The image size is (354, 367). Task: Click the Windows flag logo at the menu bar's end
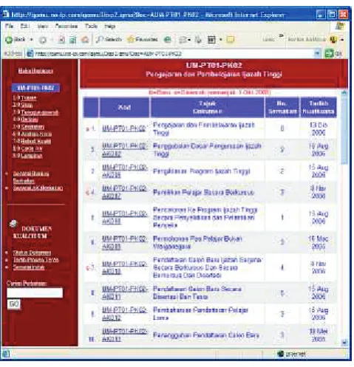(x=340, y=26)
